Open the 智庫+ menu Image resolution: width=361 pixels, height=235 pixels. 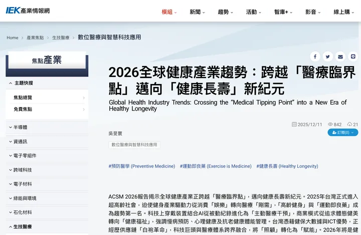(283, 12)
